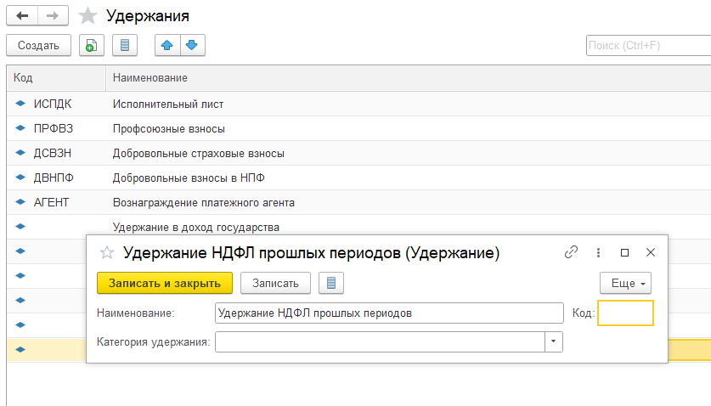Open the Еще dropdown menu
Viewport: 711px width, 406px height.
click(x=626, y=283)
